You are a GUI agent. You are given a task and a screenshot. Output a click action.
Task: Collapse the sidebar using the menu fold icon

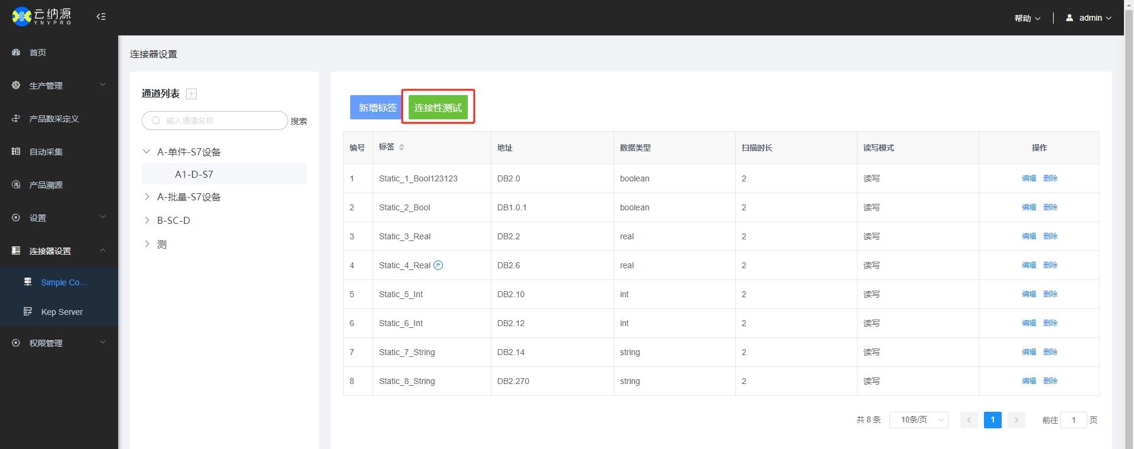(x=101, y=17)
